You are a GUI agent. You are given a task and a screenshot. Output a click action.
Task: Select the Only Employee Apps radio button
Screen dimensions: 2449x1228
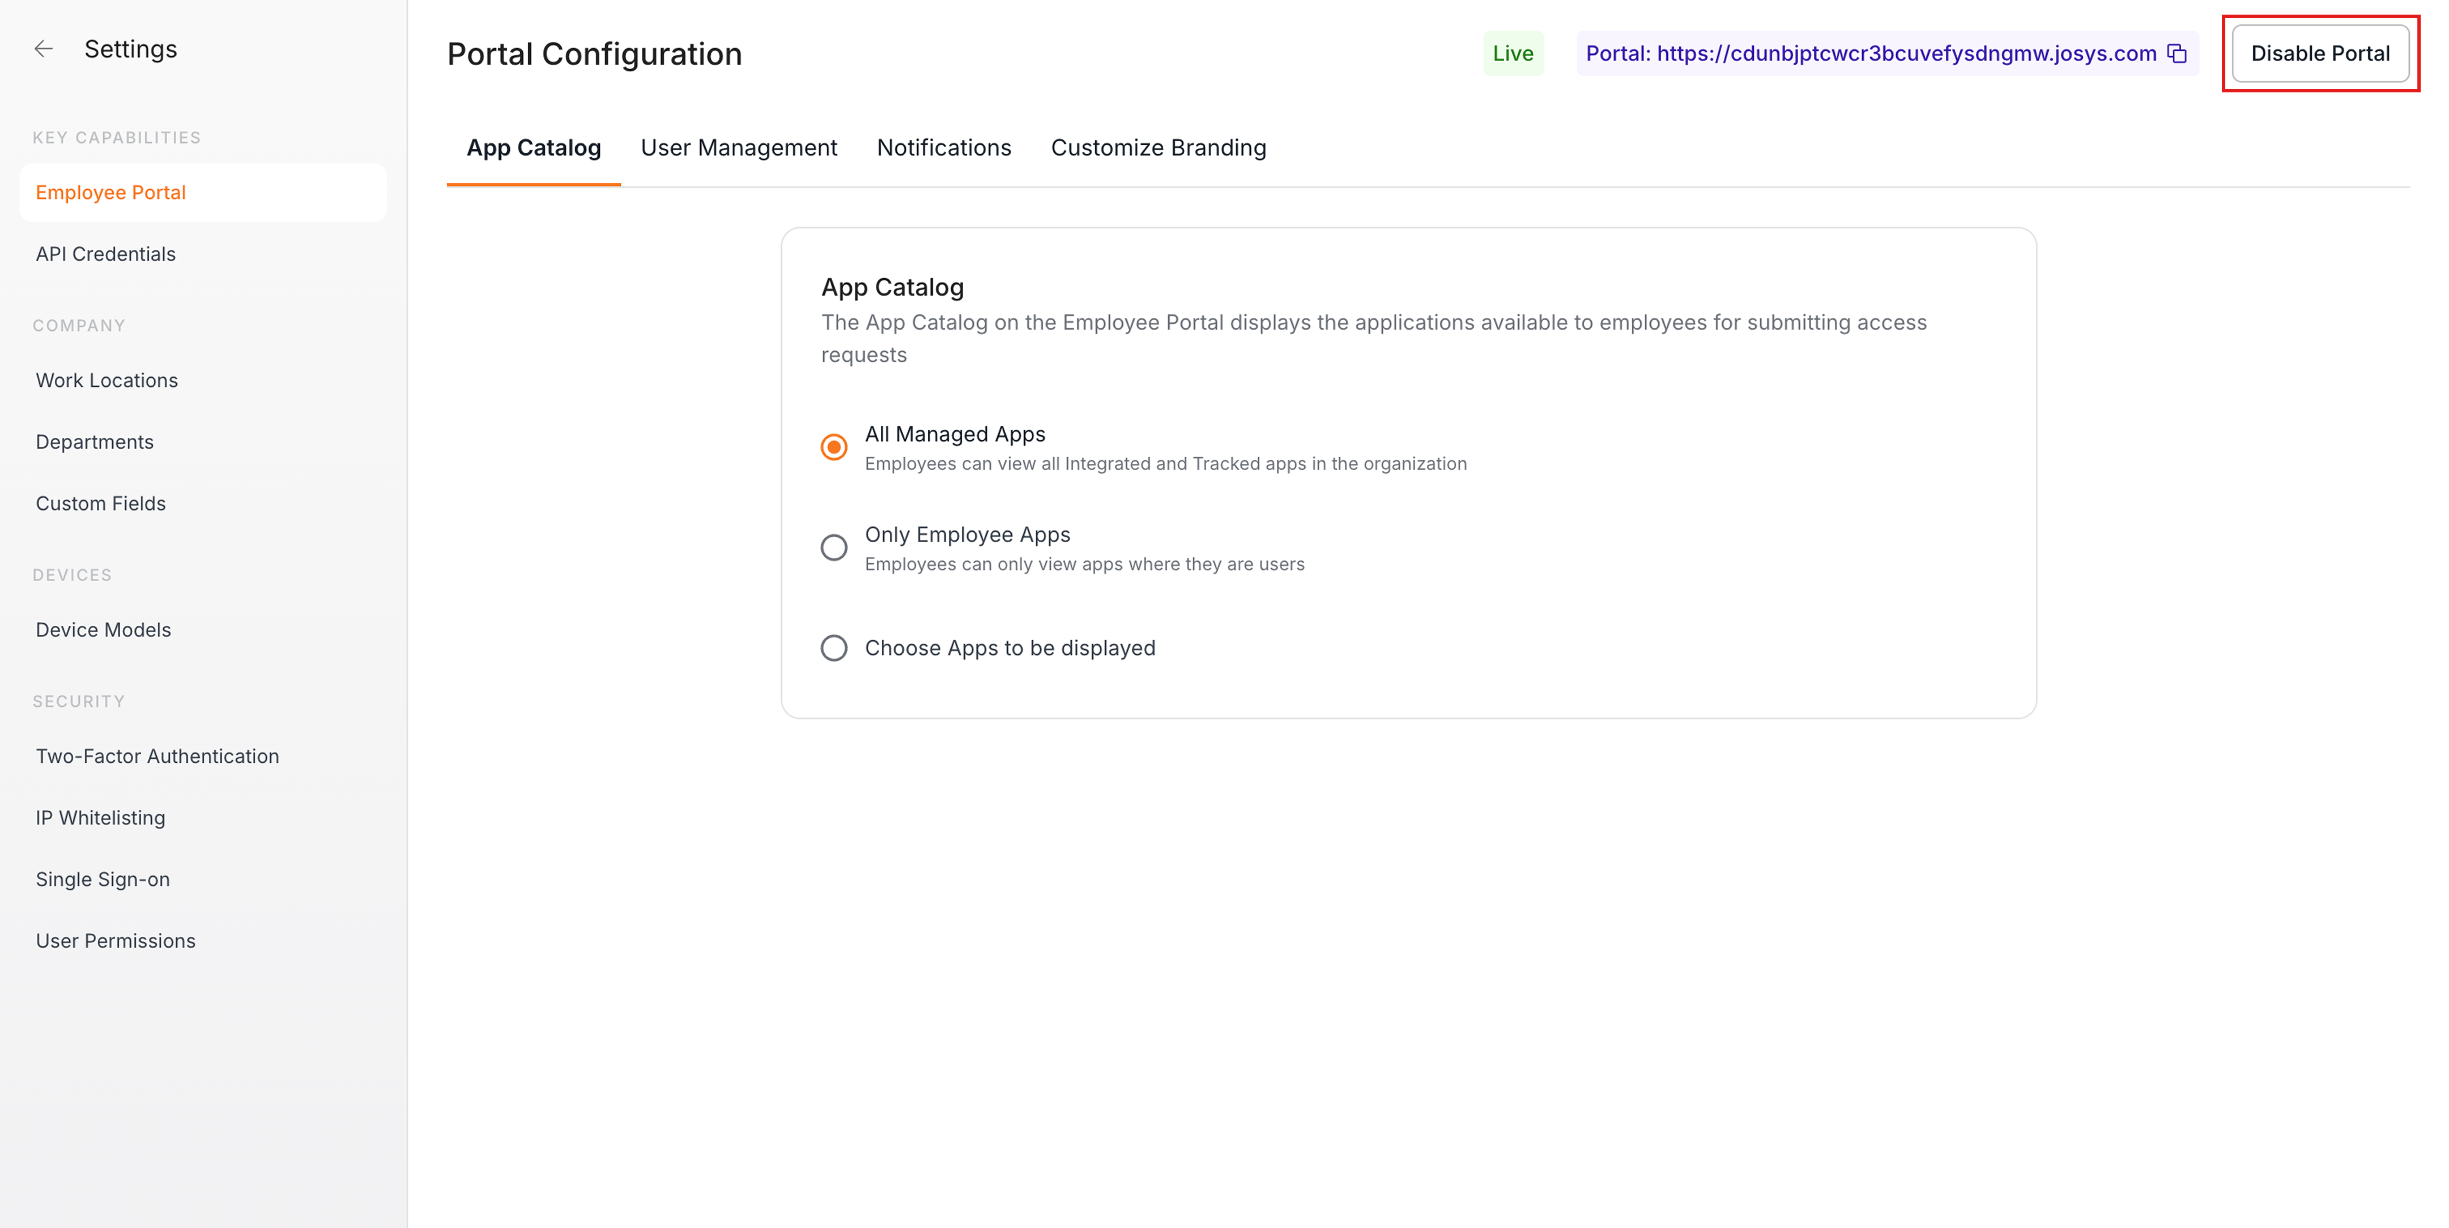(x=834, y=548)
